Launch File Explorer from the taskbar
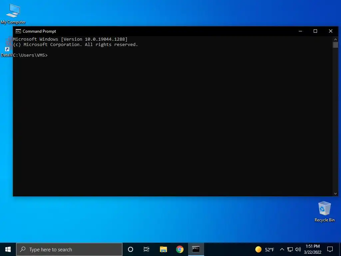 pos(163,249)
